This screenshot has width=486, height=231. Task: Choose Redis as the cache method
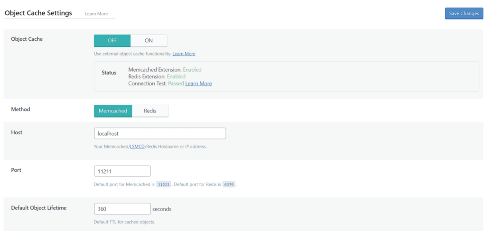point(150,111)
